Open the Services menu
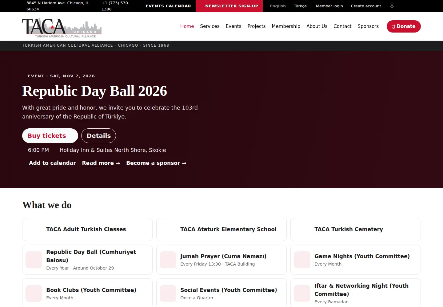 tap(210, 26)
